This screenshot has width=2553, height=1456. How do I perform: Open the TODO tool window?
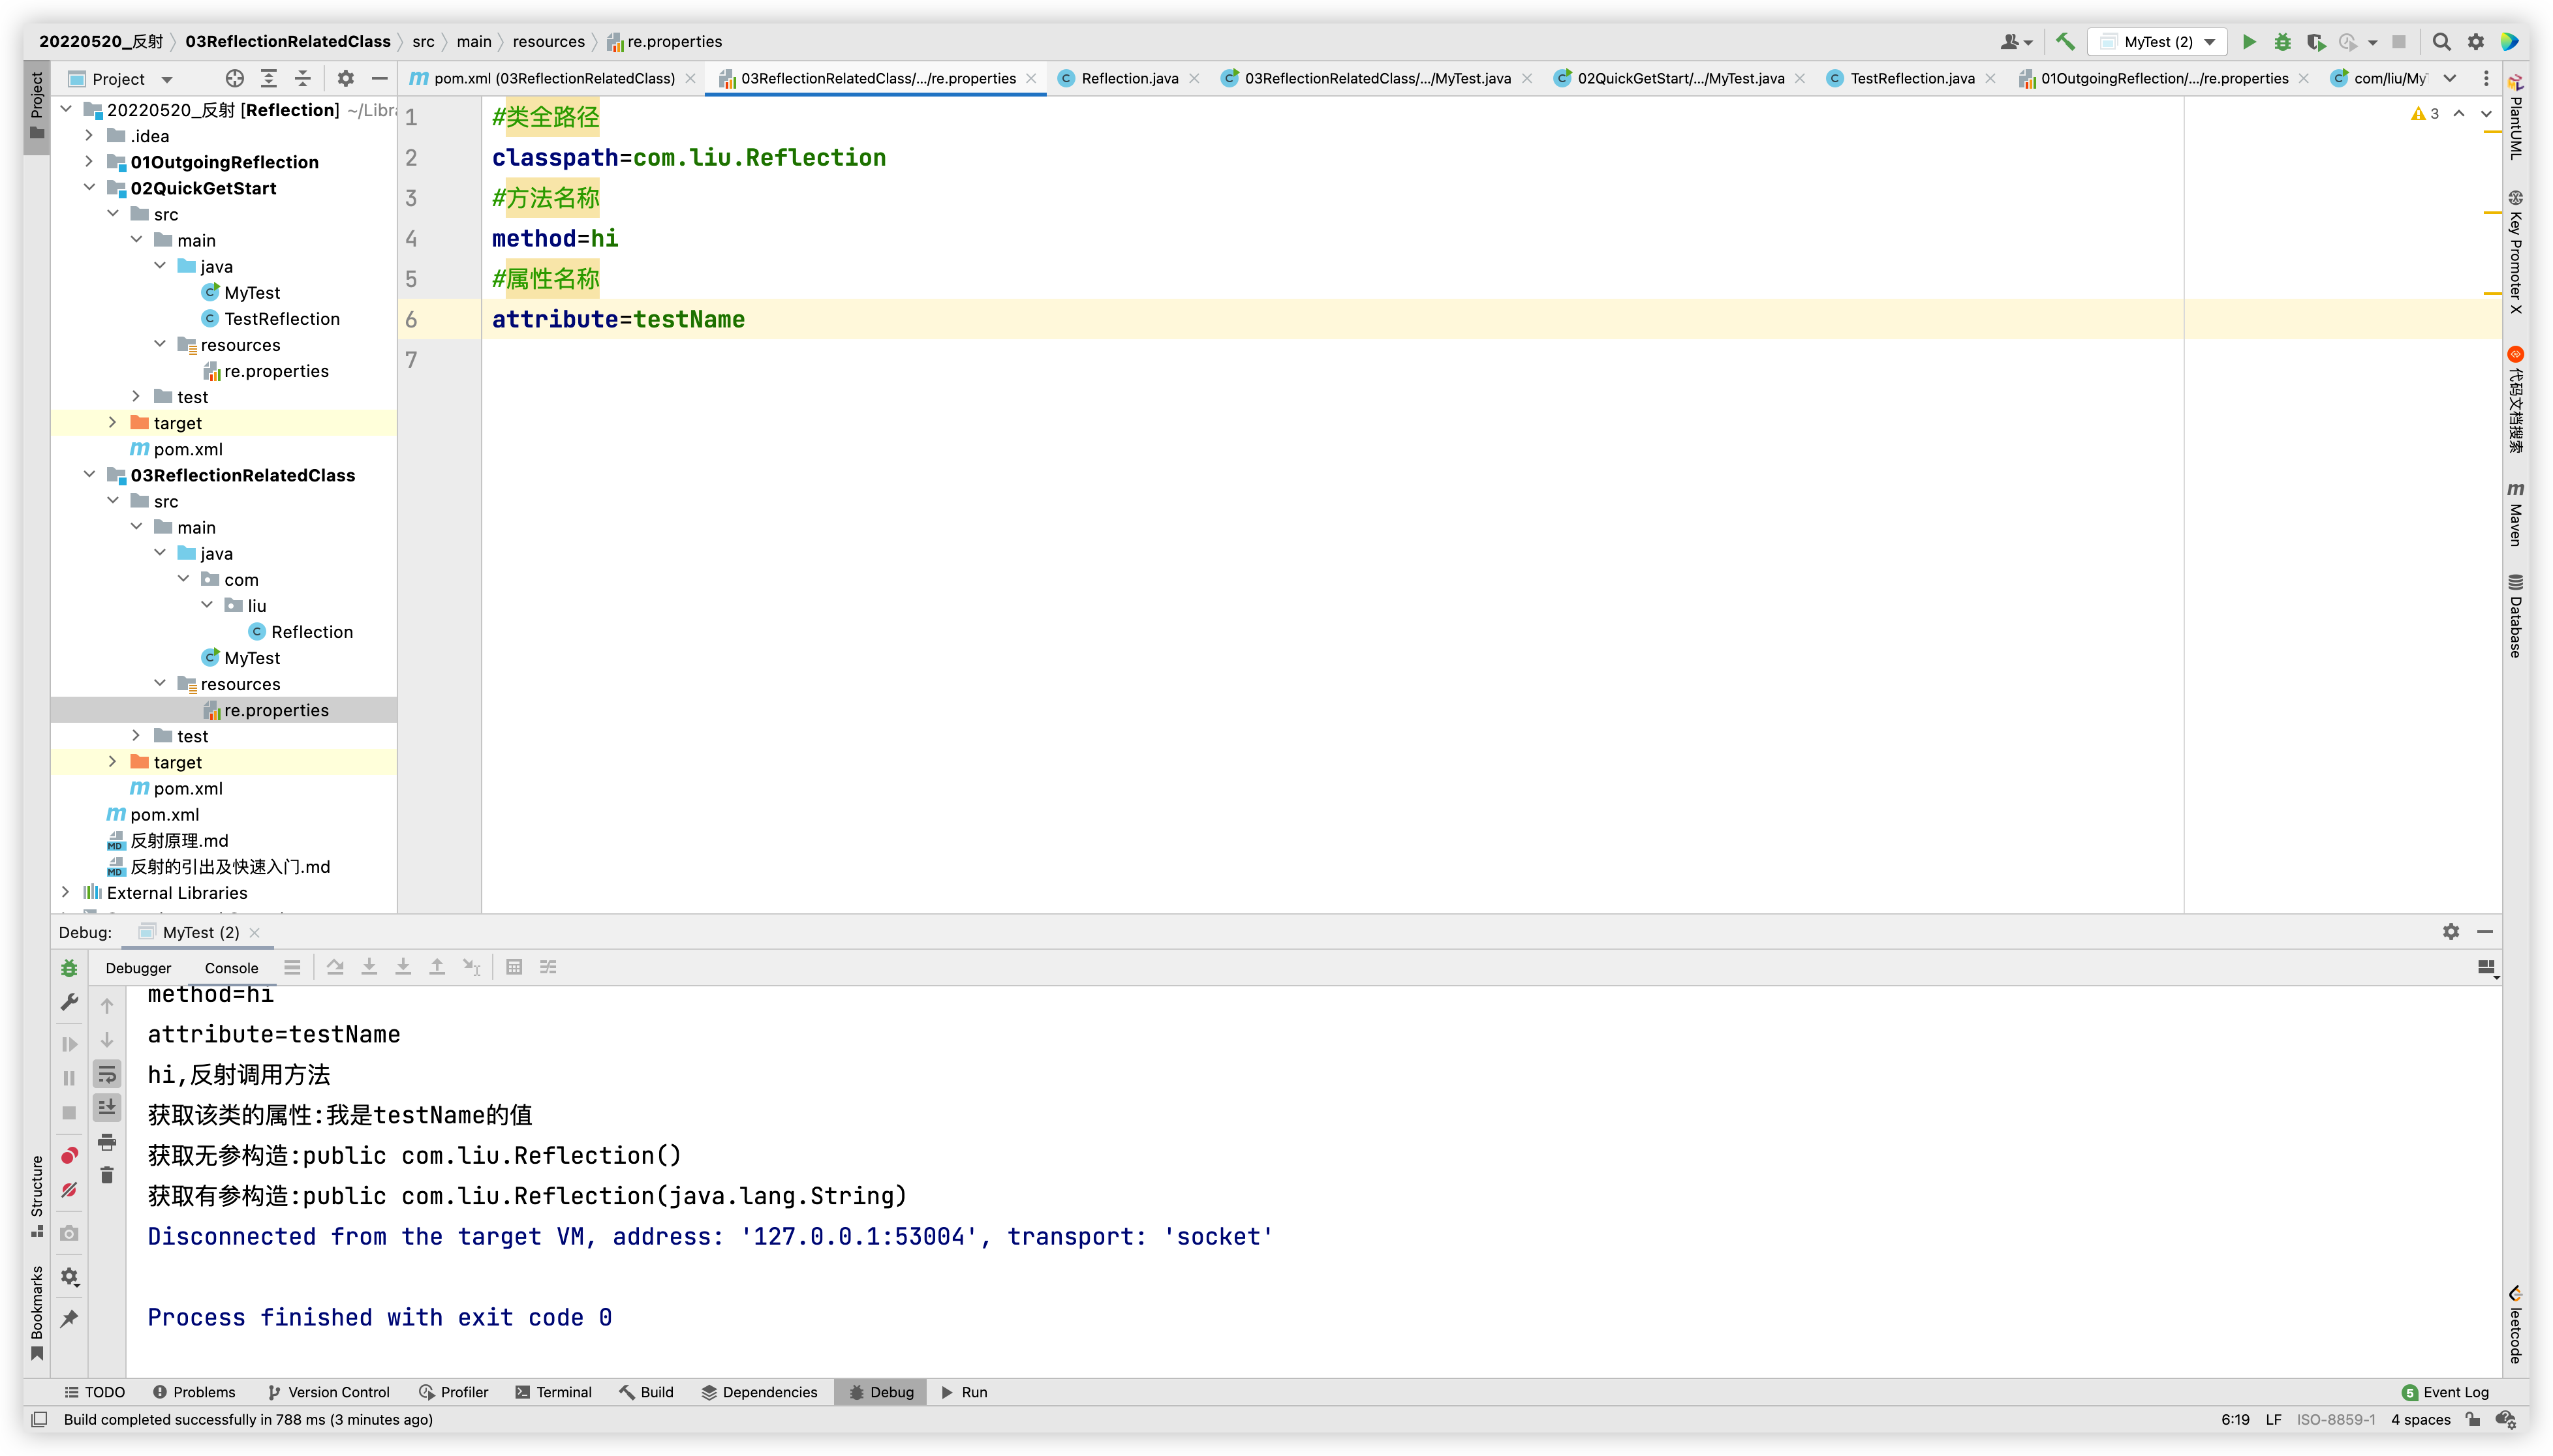95,1391
